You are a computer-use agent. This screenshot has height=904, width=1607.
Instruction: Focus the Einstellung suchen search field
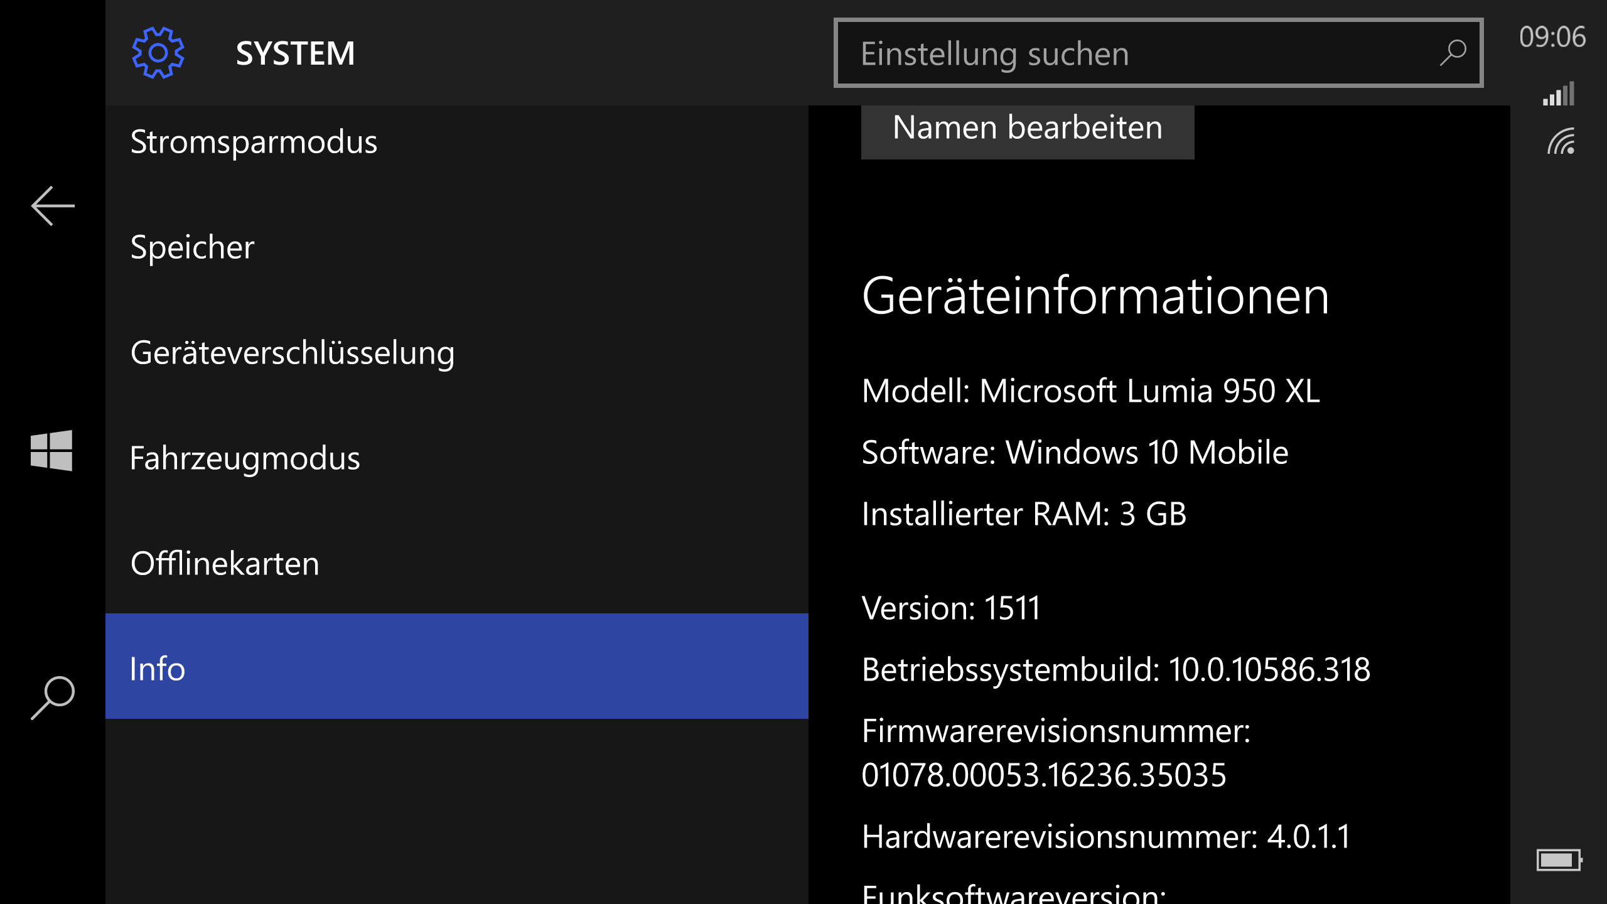click(x=1159, y=53)
